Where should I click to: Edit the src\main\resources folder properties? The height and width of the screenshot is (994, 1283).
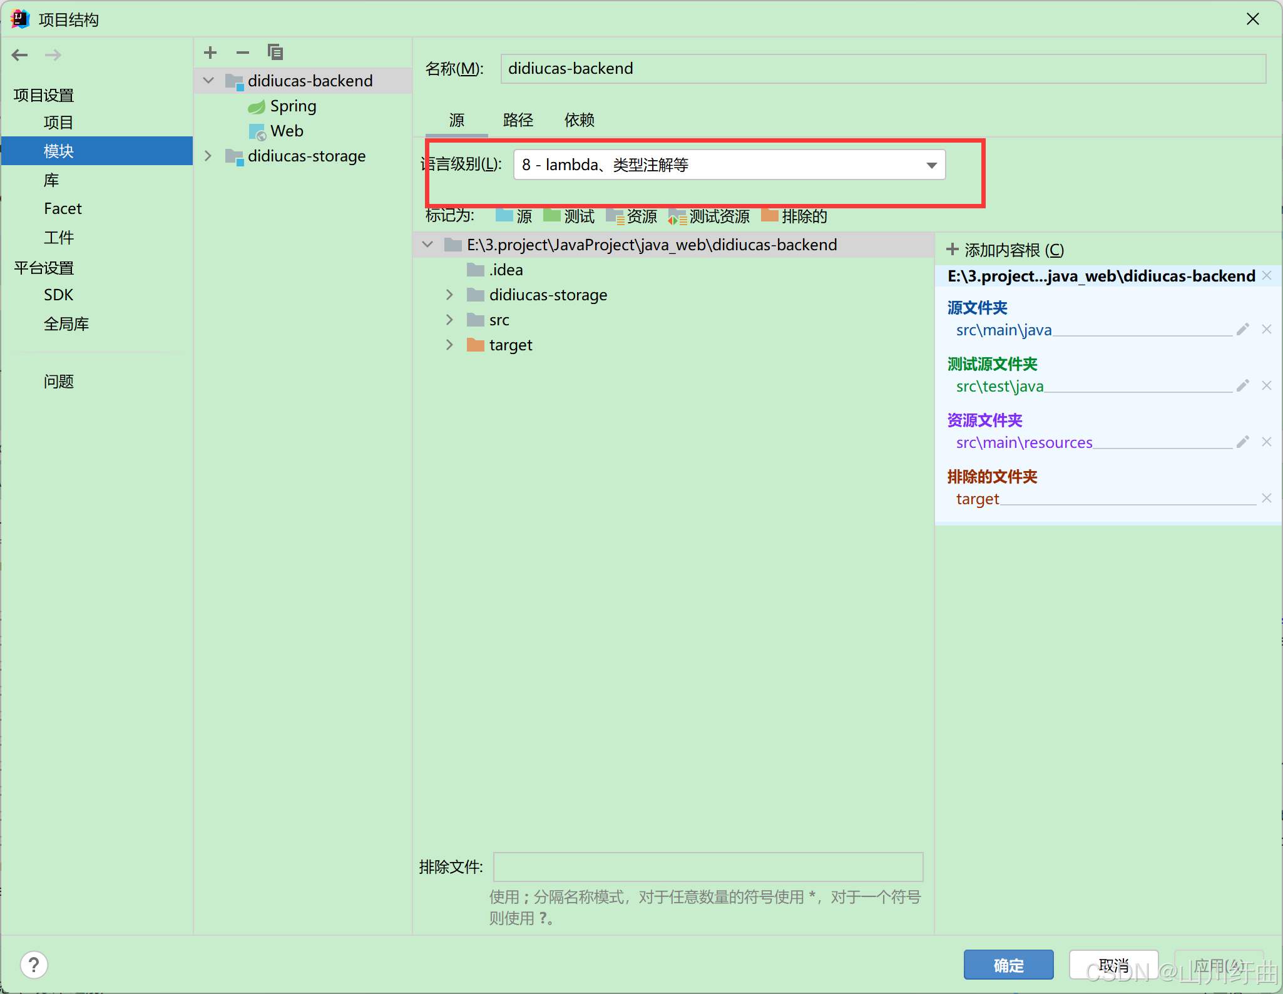(x=1243, y=442)
